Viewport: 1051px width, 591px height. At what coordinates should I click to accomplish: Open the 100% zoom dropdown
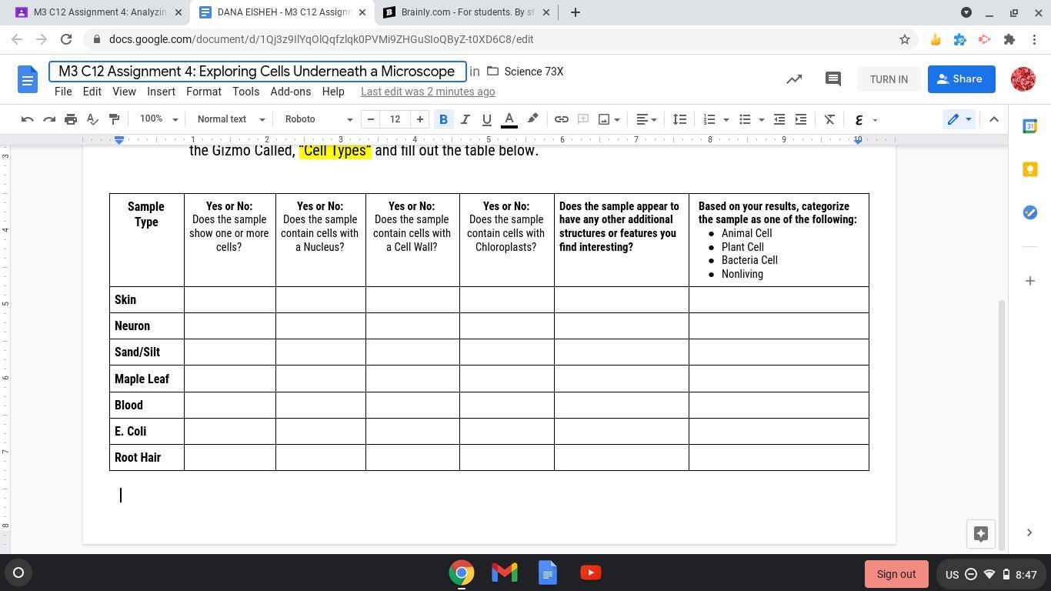tap(158, 119)
